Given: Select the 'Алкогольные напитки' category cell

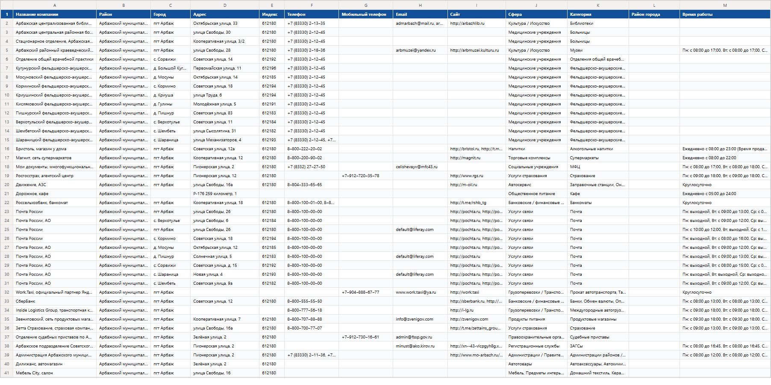Looking at the screenshot, I should (598, 149).
